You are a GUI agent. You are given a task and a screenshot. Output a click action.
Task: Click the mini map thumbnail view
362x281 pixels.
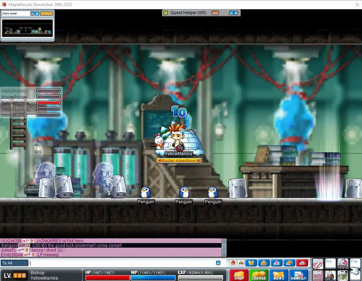click(x=27, y=28)
